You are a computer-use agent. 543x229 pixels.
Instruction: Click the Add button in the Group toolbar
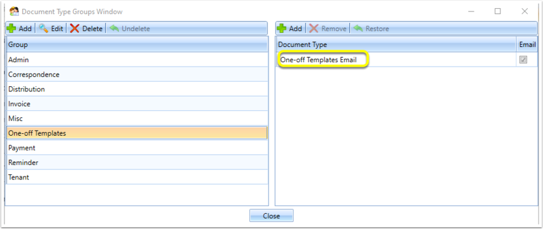tap(20, 29)
